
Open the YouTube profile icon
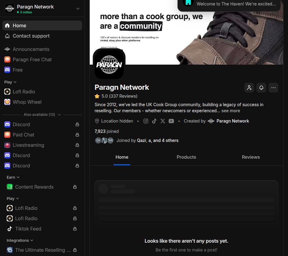(171, 121)
